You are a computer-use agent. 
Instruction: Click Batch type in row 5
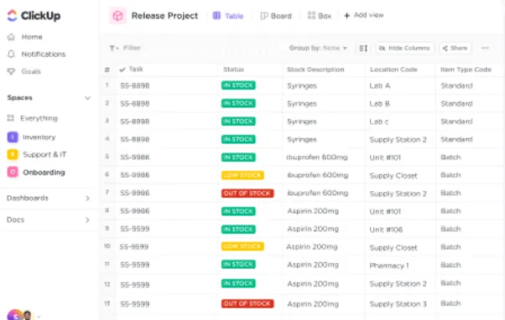point(450,157)
